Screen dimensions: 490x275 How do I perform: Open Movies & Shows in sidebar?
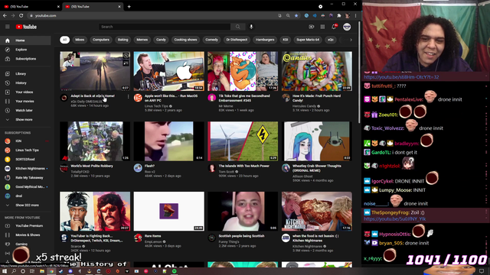point(25,235)
